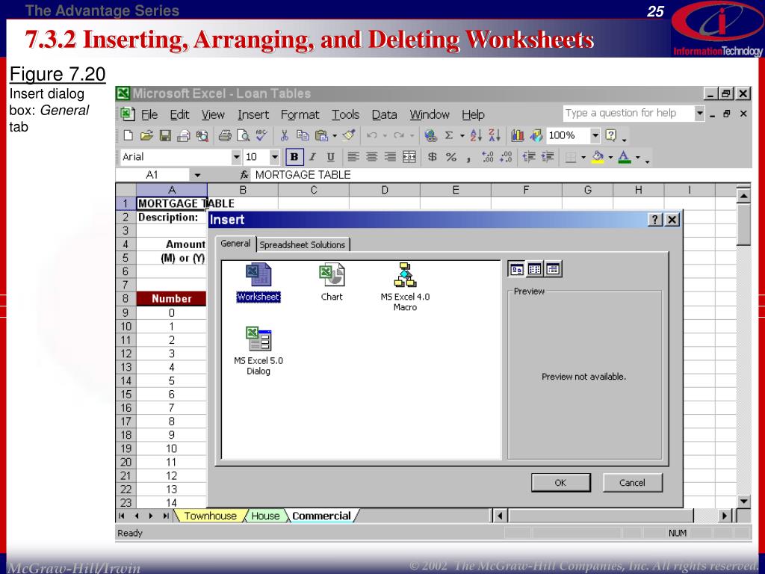This screenshot has height=574, width=765.
Task: Click the Copy icon
Action: [x=303, y=136]
